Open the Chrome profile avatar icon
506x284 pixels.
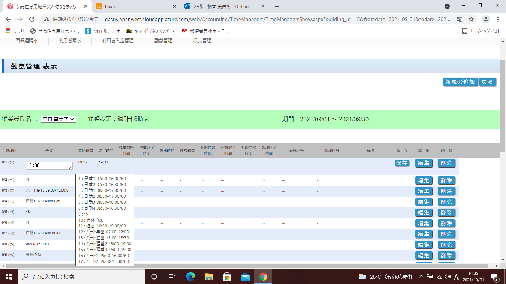pos(486,19)
